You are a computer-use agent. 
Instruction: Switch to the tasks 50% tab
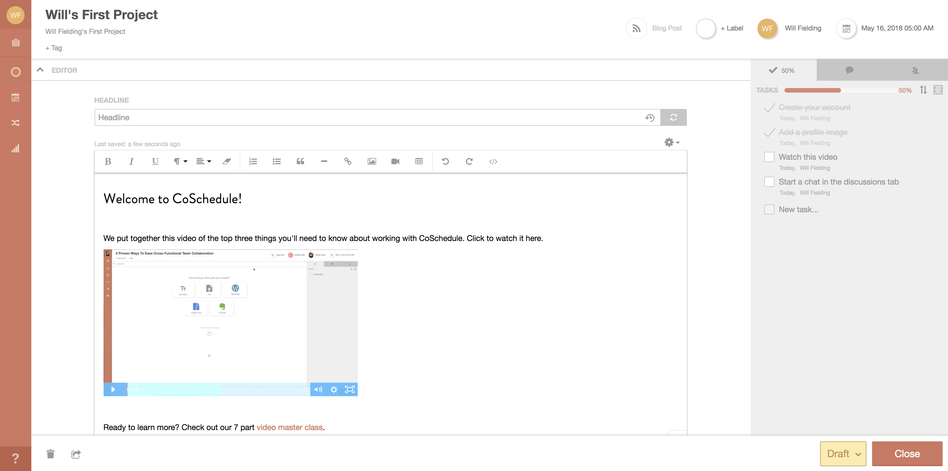(783, 70)
